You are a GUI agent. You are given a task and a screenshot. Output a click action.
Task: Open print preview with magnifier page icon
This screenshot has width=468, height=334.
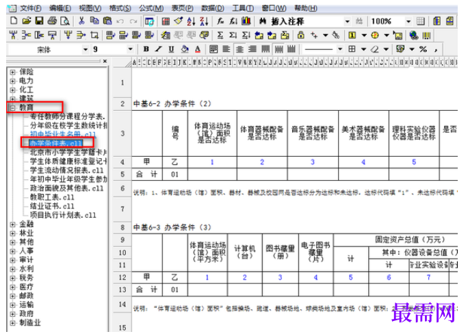click(65, 21)
